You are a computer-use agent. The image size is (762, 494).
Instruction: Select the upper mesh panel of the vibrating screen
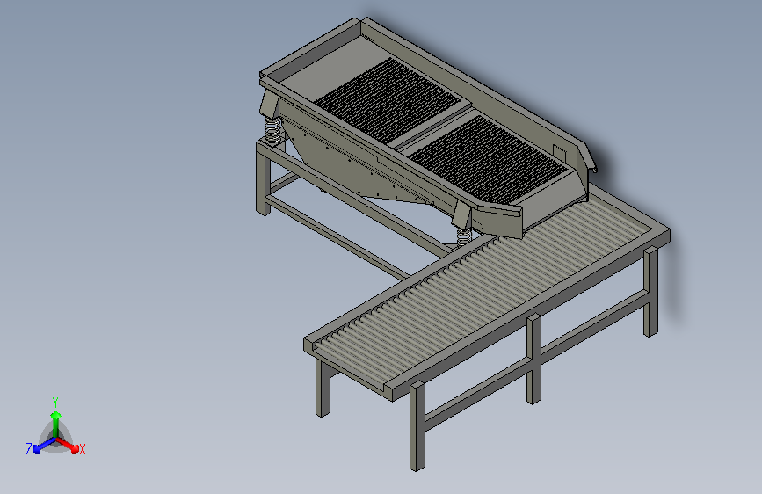click(x=388, y=100)
